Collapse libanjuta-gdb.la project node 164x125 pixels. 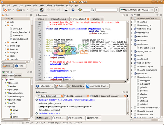click(x=132, y=77)
